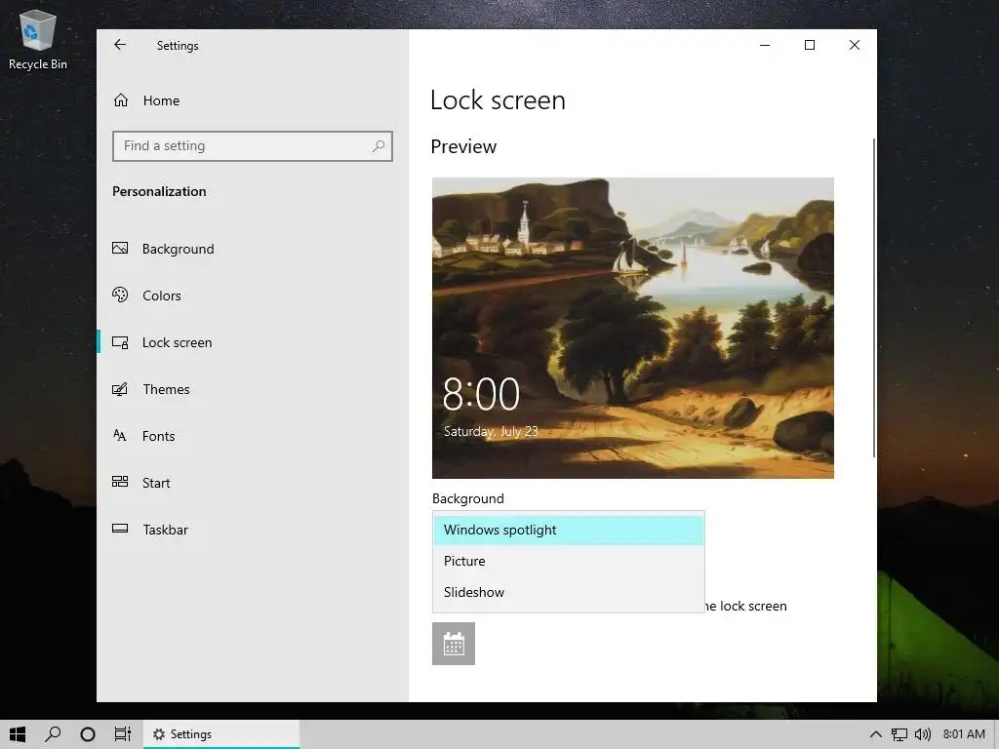Image resolution: width=999 pixels, height=749 pixels.
Task: Open Task View on the taskbar
Action: pos(122,734)
